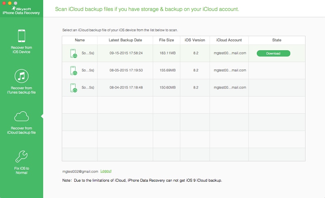Click the iSkysoft iPhone Data Recovery logo
Image resolution: width=325 pixels, height=198 pixels.
[x=21, y=11]
